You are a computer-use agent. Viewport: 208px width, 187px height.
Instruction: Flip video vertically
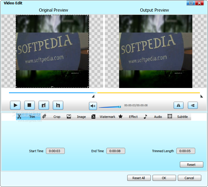click(x=193, y=105)
